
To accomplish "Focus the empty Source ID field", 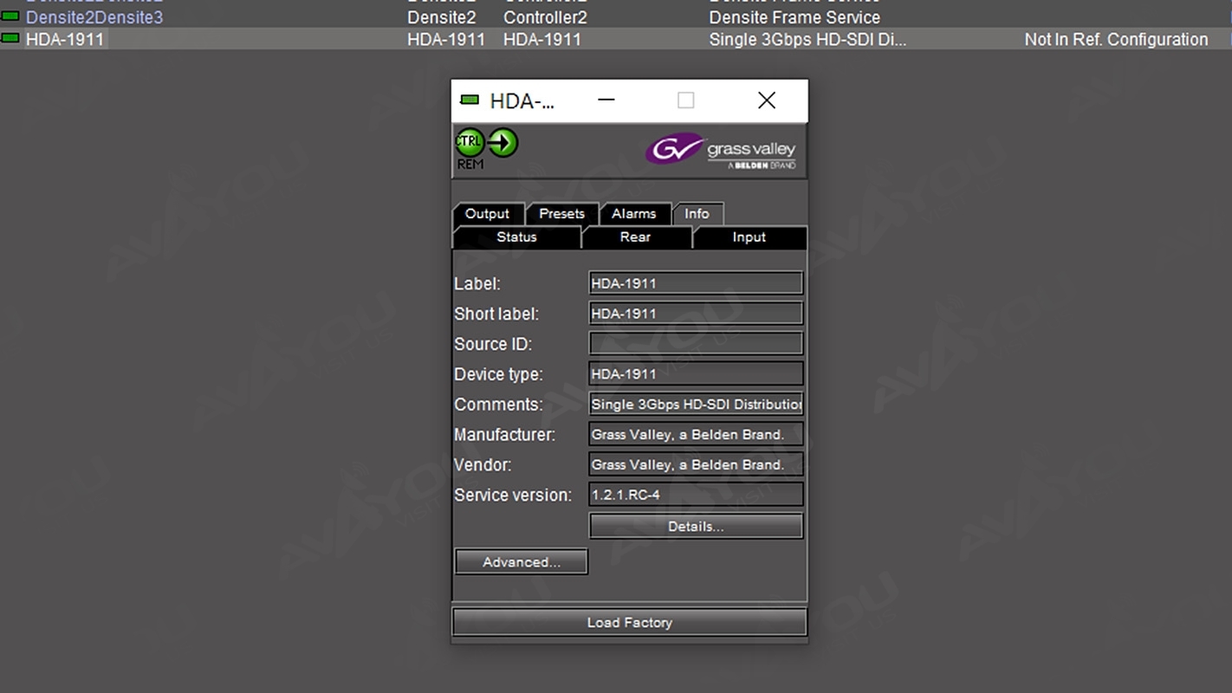I will (x=695, y=344).
